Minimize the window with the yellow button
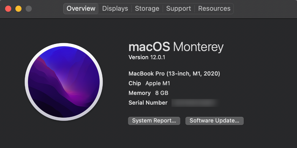297x148 pixels. [x=18, y=9]
